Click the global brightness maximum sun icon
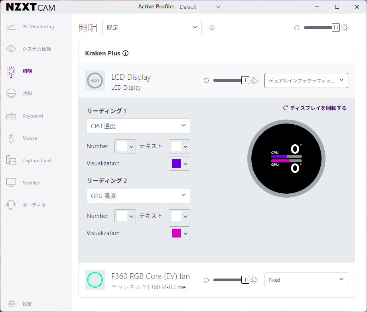The image size is (367, 312). tap(345, 27)
